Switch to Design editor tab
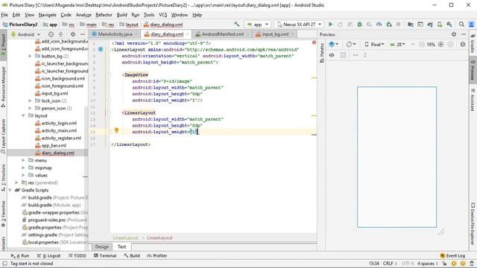This screenshot has width=477, height=268. click(x=101, y=246)
